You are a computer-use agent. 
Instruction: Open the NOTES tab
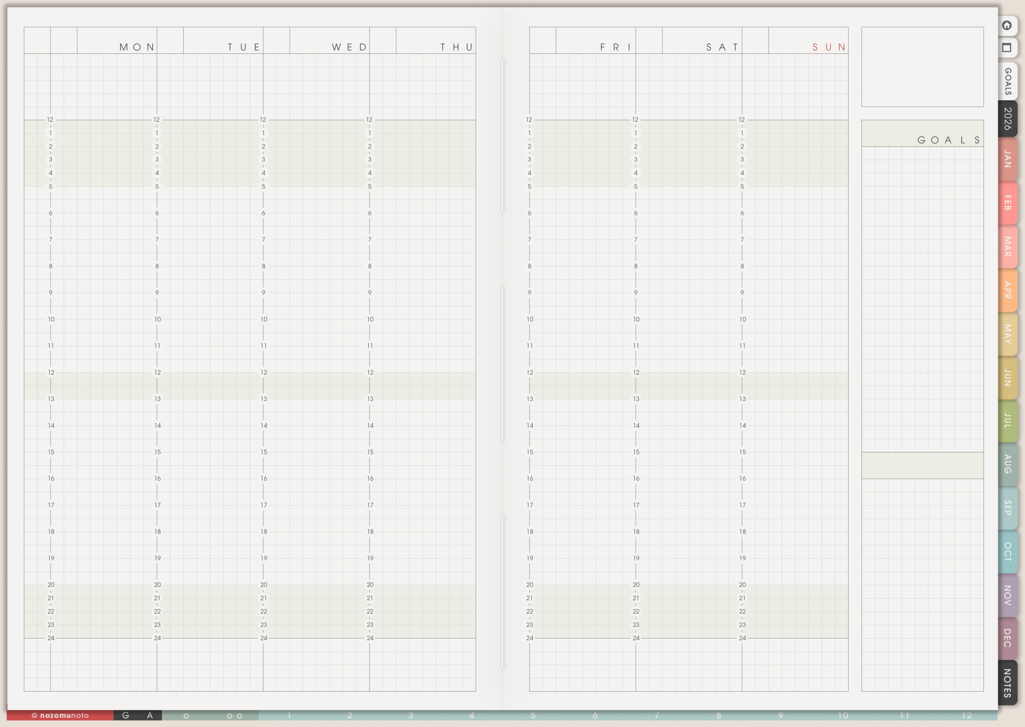point(1007,683)
